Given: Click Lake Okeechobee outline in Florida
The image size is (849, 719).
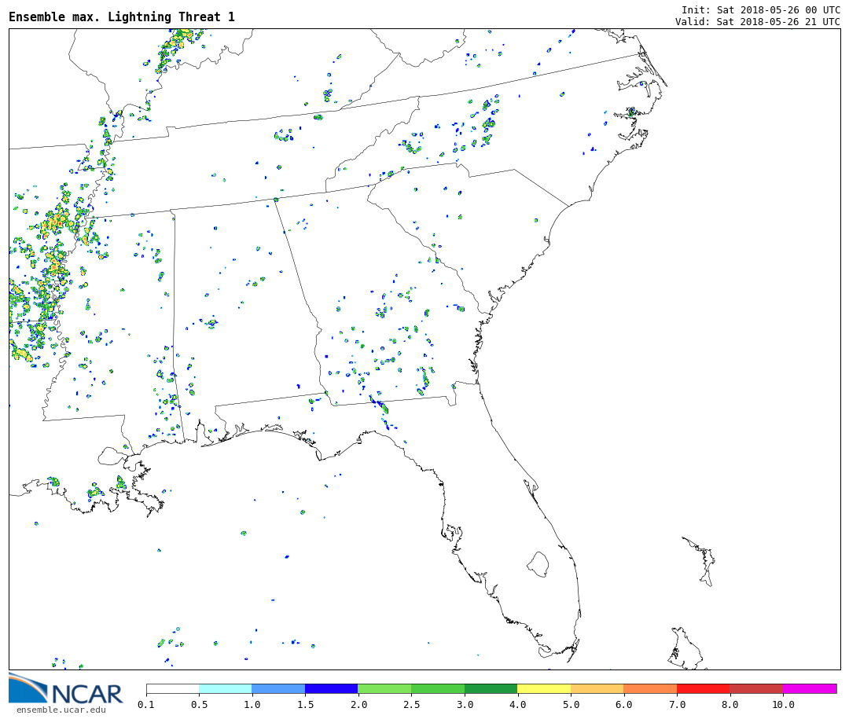Looking at the screenshot, I should (x=538, y=564).
